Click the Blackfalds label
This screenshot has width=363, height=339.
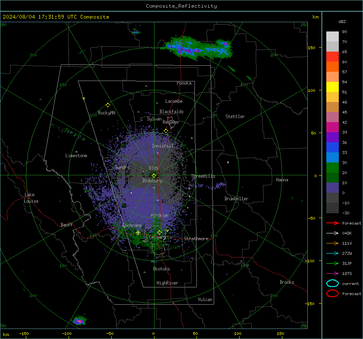pyautogui.click(x=171, y=112)
